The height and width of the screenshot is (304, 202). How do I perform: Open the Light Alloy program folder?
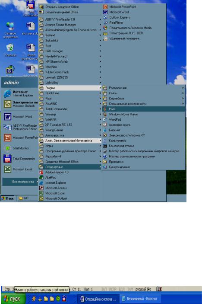coord(70,83)
